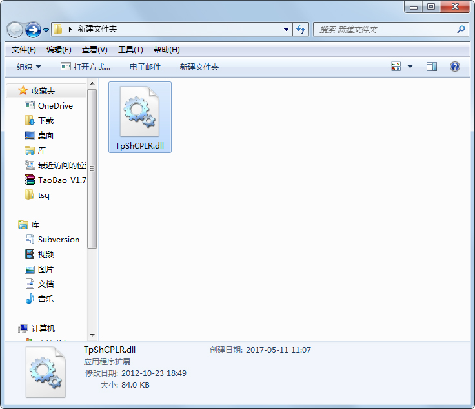The width and height of the screenshot is (475, 409).
Task: Click the navigation pane scrollbar thumb
Action: pyautogui.click(x=92, y=169)
